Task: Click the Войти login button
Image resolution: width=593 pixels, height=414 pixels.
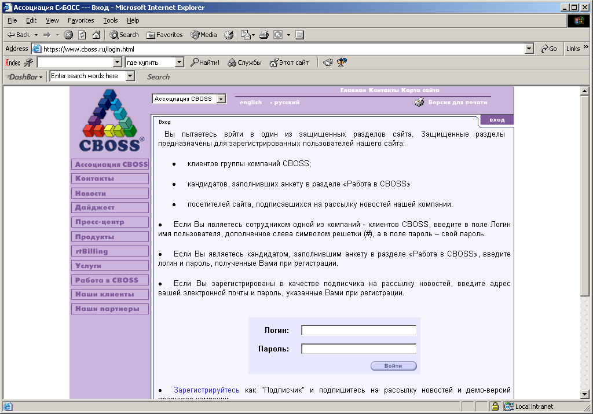Action: click(393, 365)
